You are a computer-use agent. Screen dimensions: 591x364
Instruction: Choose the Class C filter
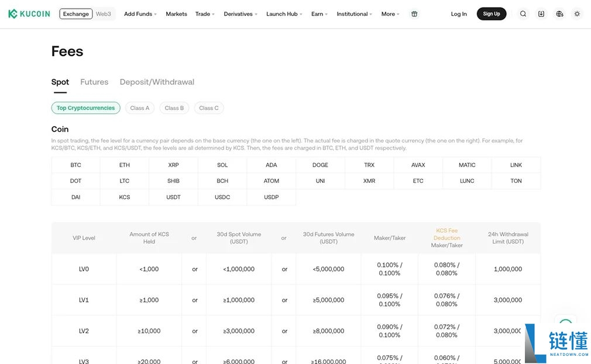click(209, 108)
